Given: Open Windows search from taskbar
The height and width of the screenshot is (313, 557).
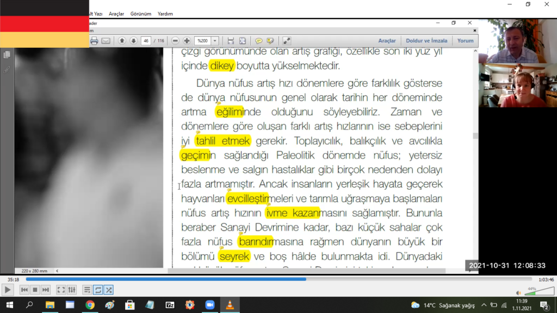Looking at the screenshot, I should coord(29,305).
